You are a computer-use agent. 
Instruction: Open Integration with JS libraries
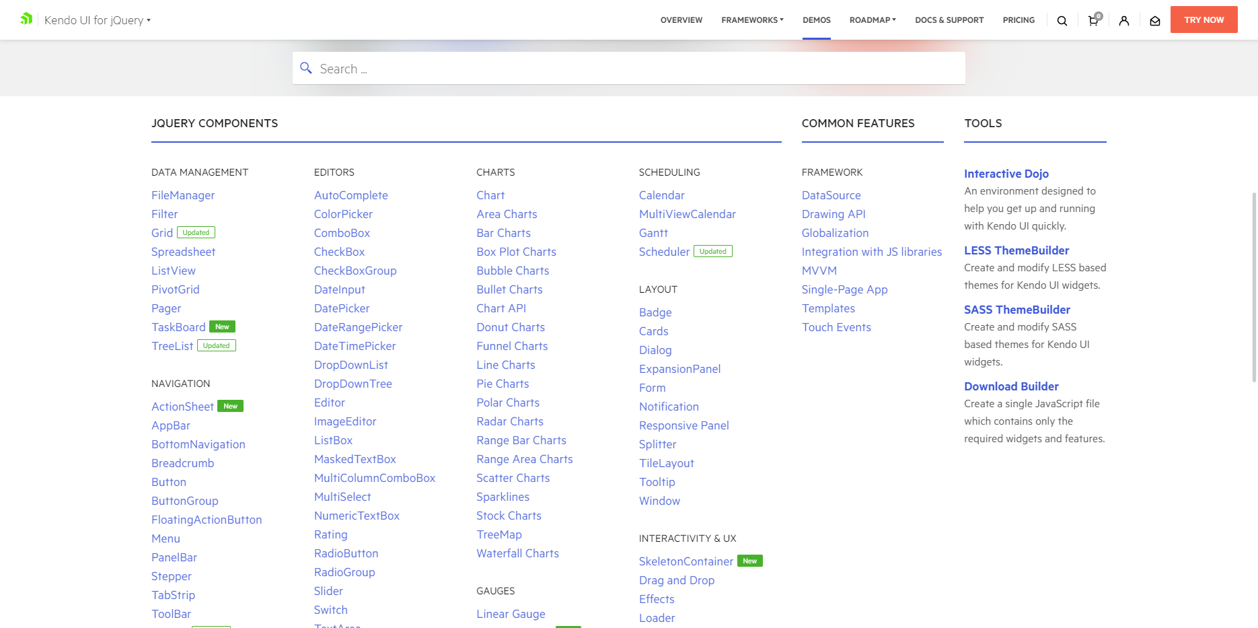click(872, 252)
